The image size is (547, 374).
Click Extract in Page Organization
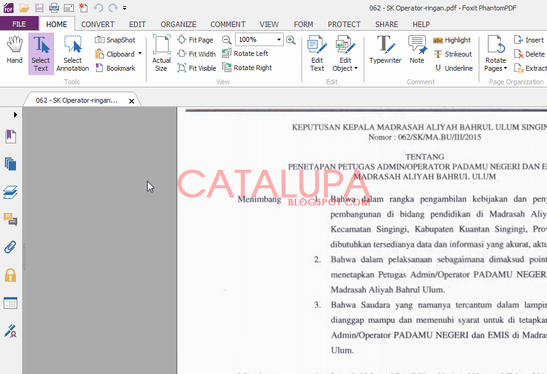click(530, 68)
